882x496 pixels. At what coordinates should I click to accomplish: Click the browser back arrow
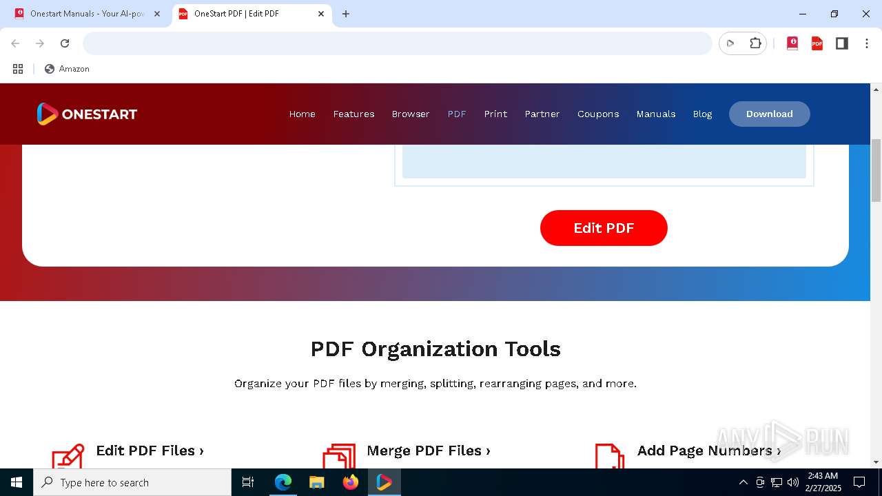point(15,43)
